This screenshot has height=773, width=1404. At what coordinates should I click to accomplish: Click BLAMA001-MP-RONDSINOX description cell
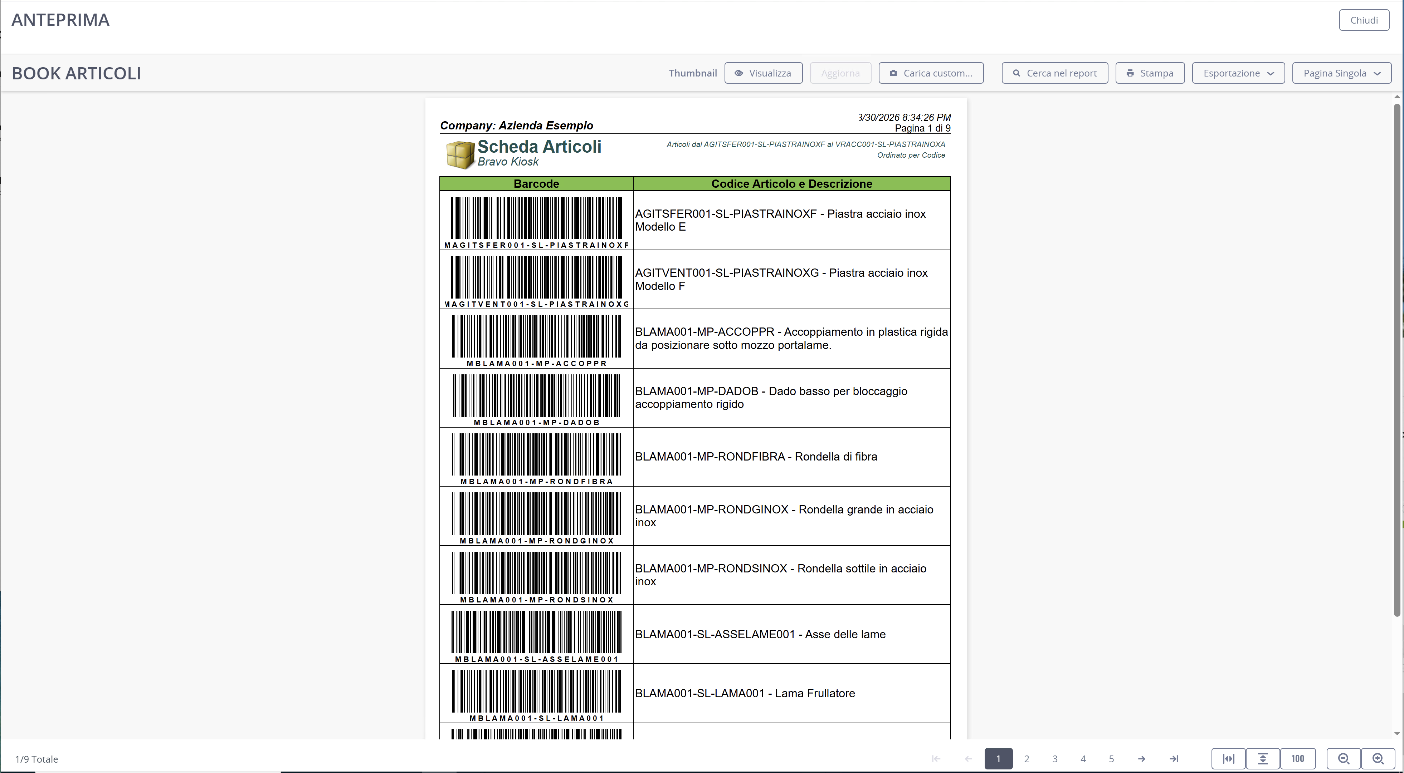(x=791, y=575)
